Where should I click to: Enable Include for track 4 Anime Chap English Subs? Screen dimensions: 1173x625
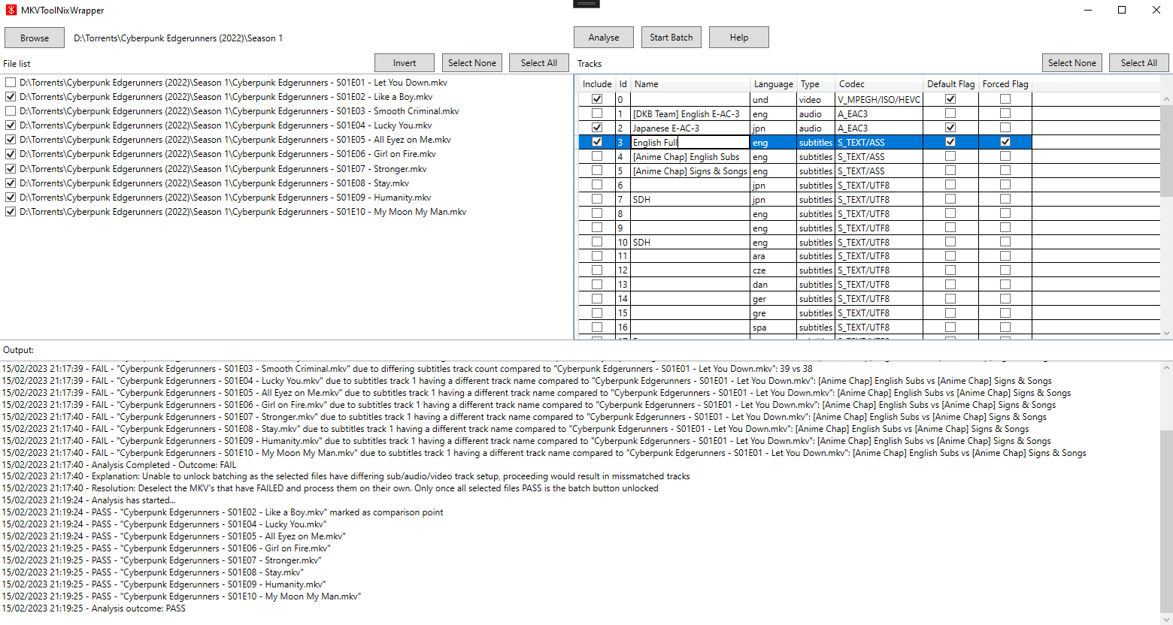(597, 156)
